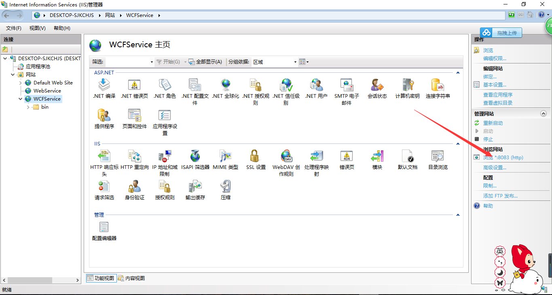552x295 pixels.
Task: Open the .NET 错误页 feature
Action: (x=134, y=88)
